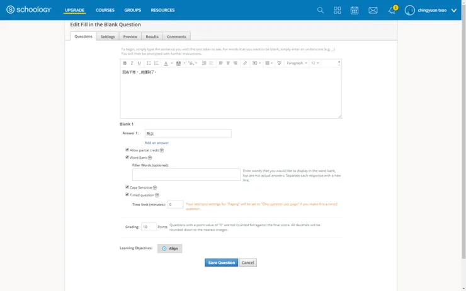Toggle underline formatting in editor
Image resolution: width=466 pixels, height=291 pixels.
click(x=139, y=63)
